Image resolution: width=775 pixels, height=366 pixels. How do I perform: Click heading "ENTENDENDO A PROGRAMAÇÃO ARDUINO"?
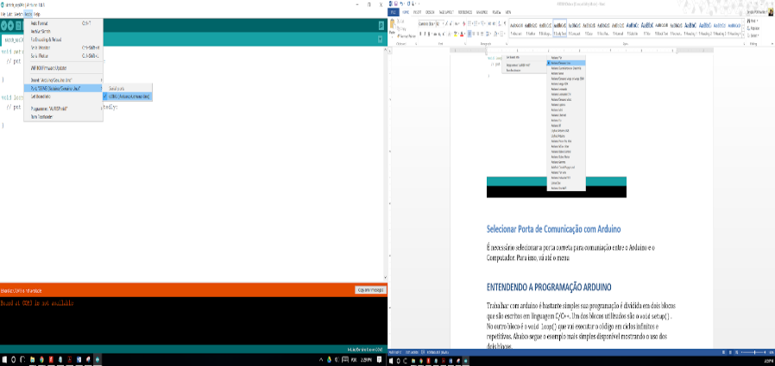click(549, 287)
